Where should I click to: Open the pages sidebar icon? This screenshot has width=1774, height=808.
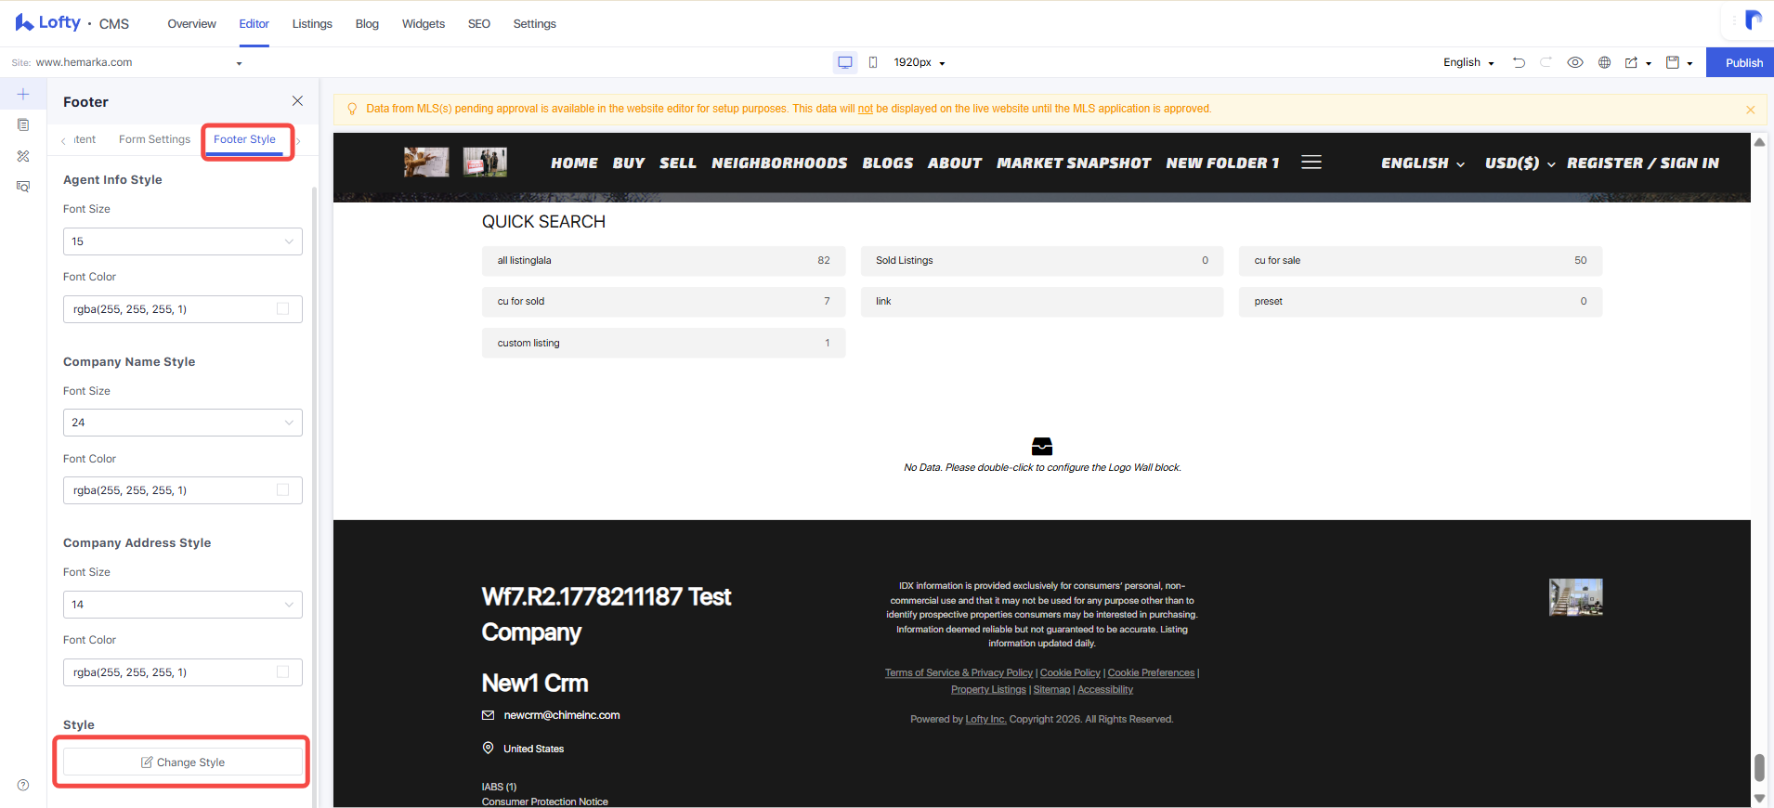pos(23,124)
